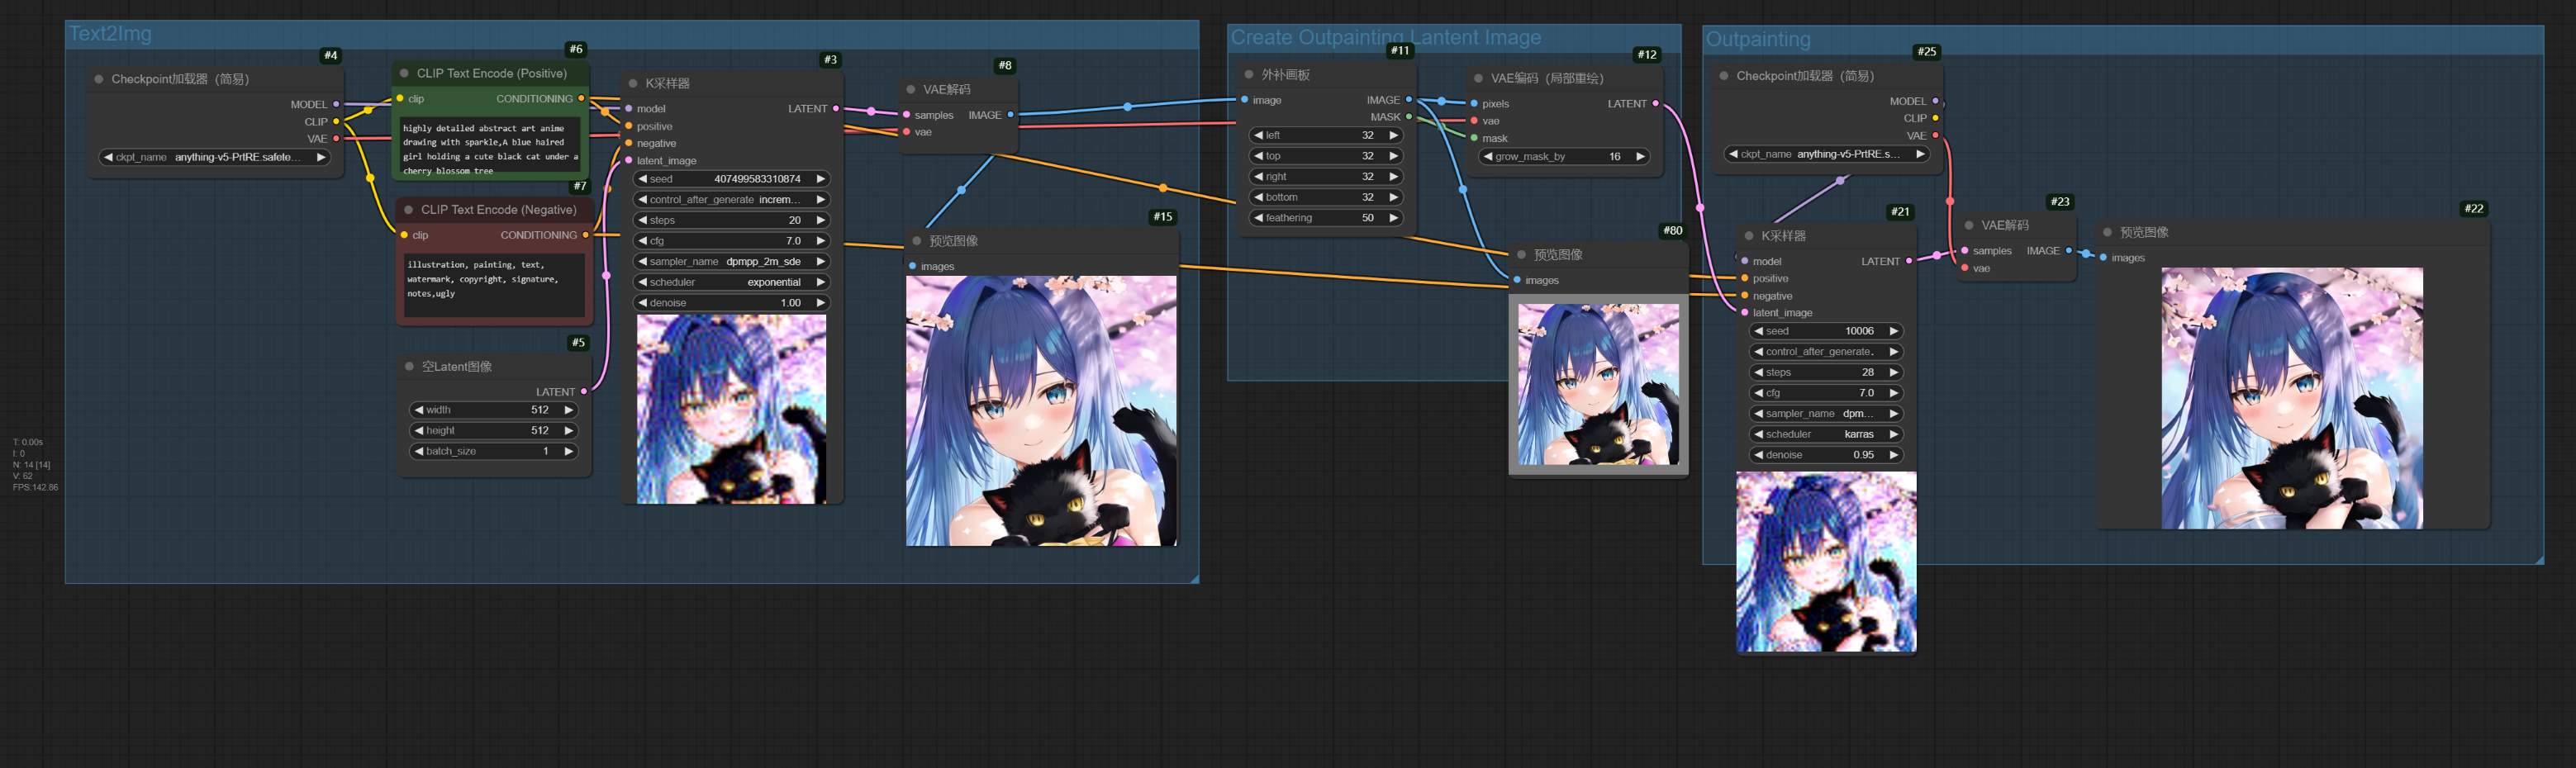Toggle collapse dot on 外补画板 node
This screenshot has height=768, width=2576.
[1249, 75]
